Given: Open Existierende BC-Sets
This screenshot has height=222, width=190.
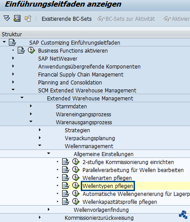Looking at the screenshot, I should click(67, 19).
